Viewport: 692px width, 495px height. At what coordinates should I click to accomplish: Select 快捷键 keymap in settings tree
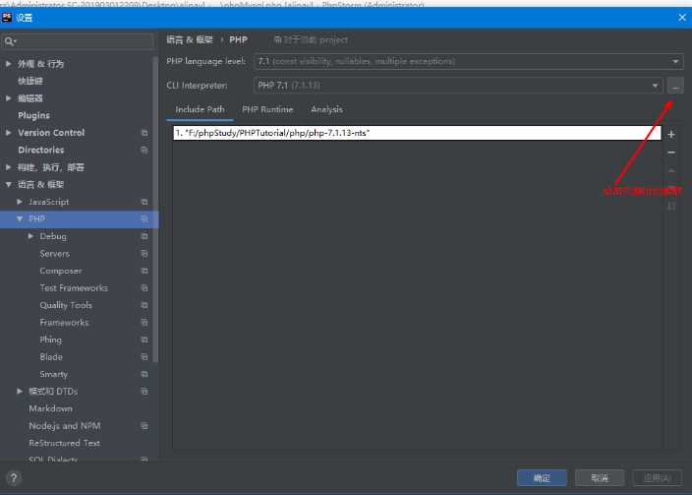30,81
